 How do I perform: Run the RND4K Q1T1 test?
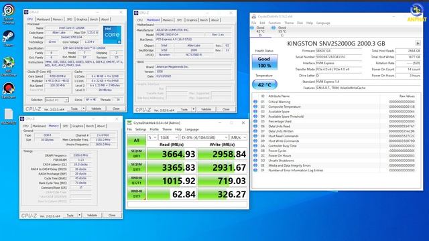tap(136, 194)
